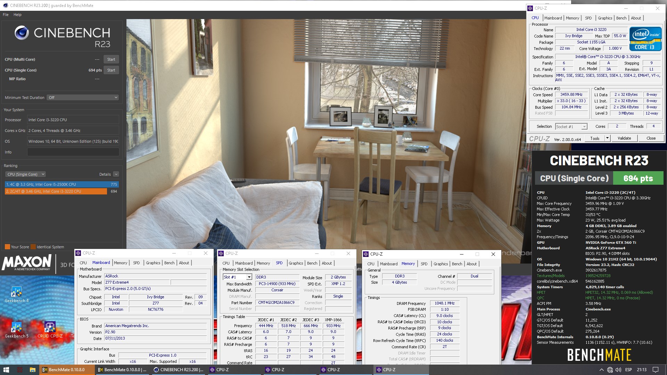
Task: Open Geekbench 4 desktop shortcut
Action: click(17, 294)
